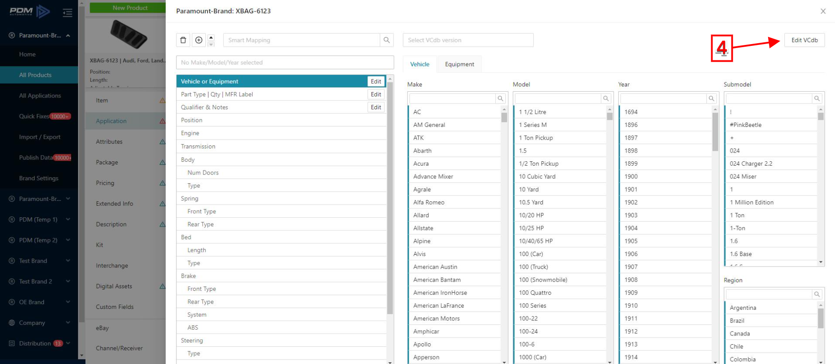Select the ABS attribute row
The image size is (835, 364).
pyautogui.click(x=282, y=327)
